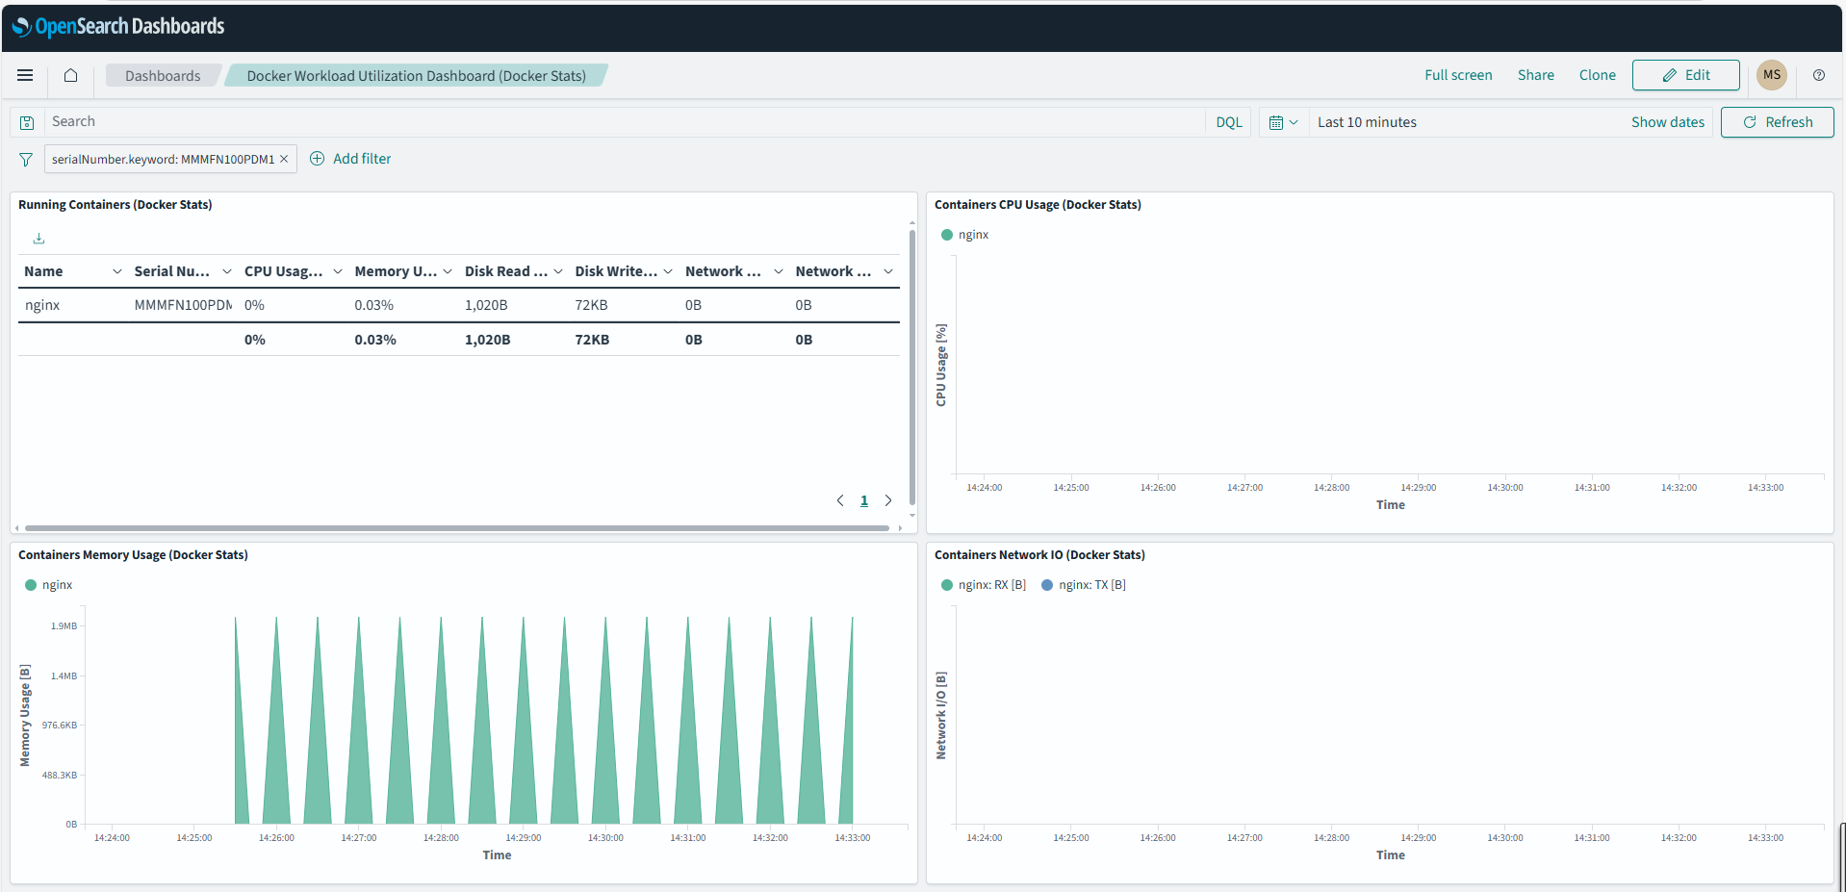This screenshot has width=1846, height=892.
Task: Toggle the nginx legend in Memory Usage chart
Action: [x=47, y=584]
